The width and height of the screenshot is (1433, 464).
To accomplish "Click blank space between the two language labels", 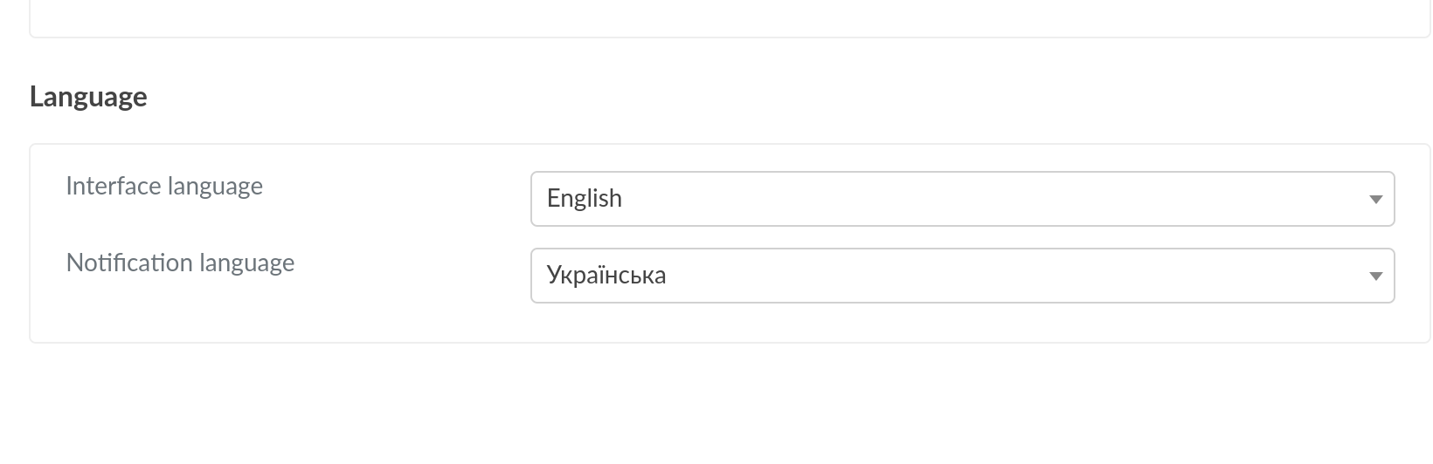I will (x=262, y=225).
